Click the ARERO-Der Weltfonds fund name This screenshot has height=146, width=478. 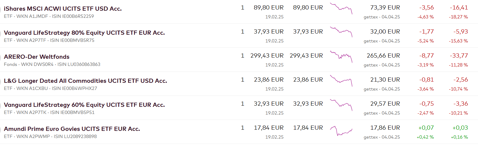pos(36,57)
